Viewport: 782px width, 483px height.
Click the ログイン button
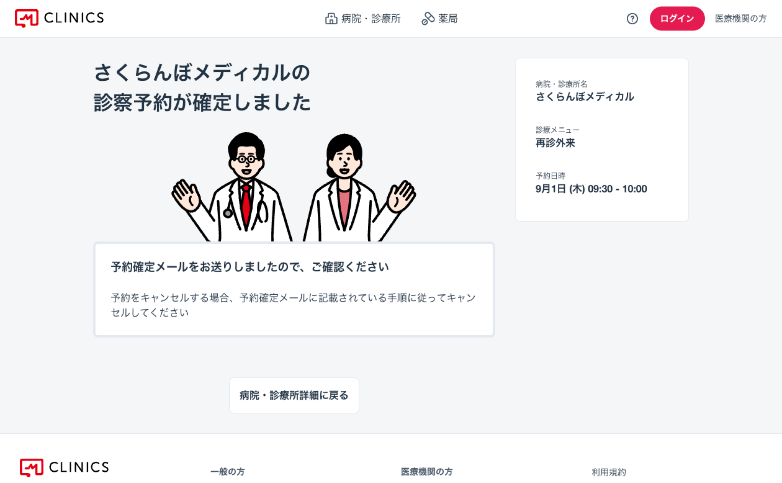(677, 19)
